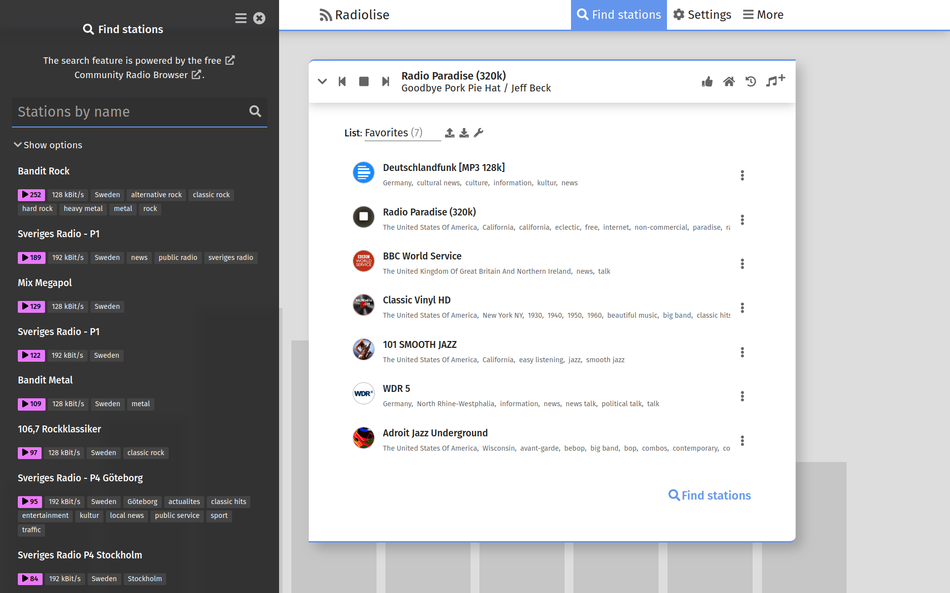
Task: Open BBC World Service three-dot menu
Action: (x=742, y=264)
